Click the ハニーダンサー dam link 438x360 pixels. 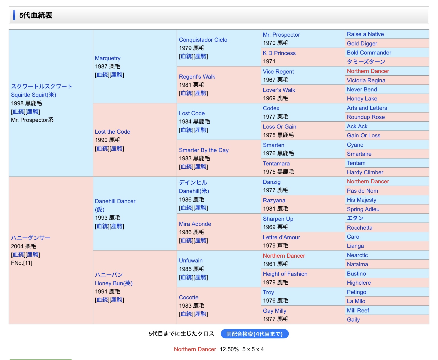point(30,238)
